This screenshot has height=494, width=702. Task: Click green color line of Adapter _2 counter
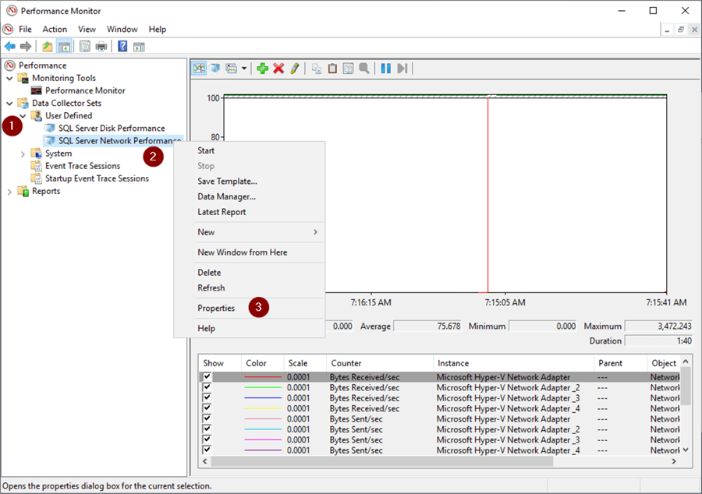(x=262, y=387)
